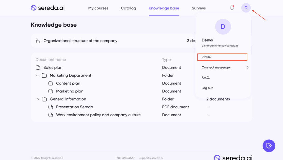Click the support@sereda.ai email link

point(151,158)
